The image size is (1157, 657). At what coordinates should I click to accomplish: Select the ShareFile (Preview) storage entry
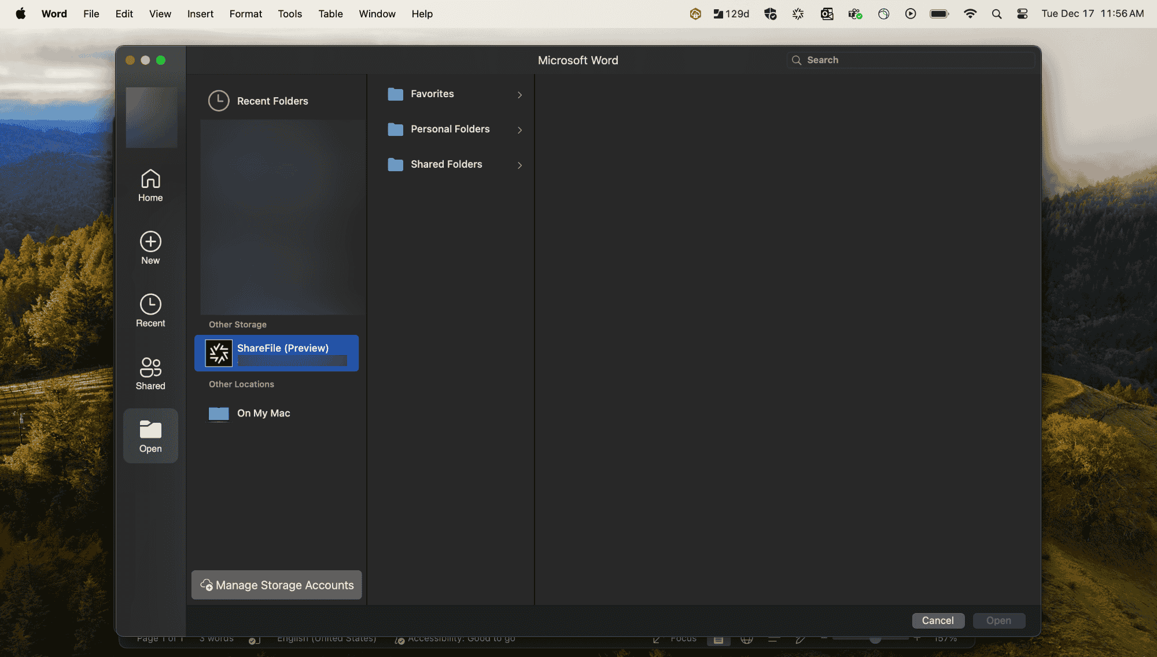[277, 353]
